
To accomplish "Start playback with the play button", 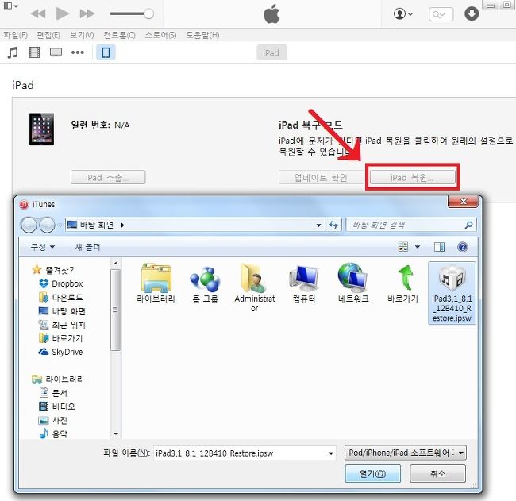I will click(x=63, y=13).
